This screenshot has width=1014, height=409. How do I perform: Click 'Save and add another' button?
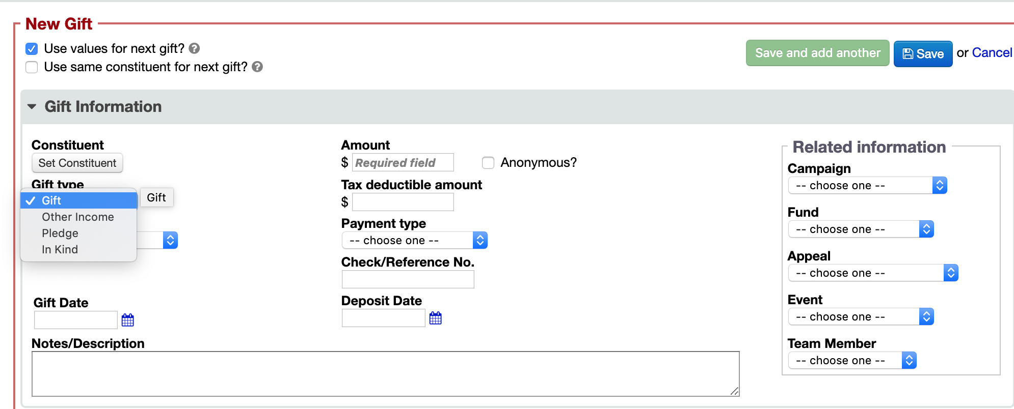click(817, 53)
